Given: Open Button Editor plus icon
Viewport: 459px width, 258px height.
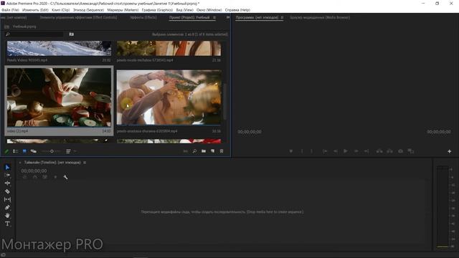Looking at the screenshot, I should coord(450,151).
